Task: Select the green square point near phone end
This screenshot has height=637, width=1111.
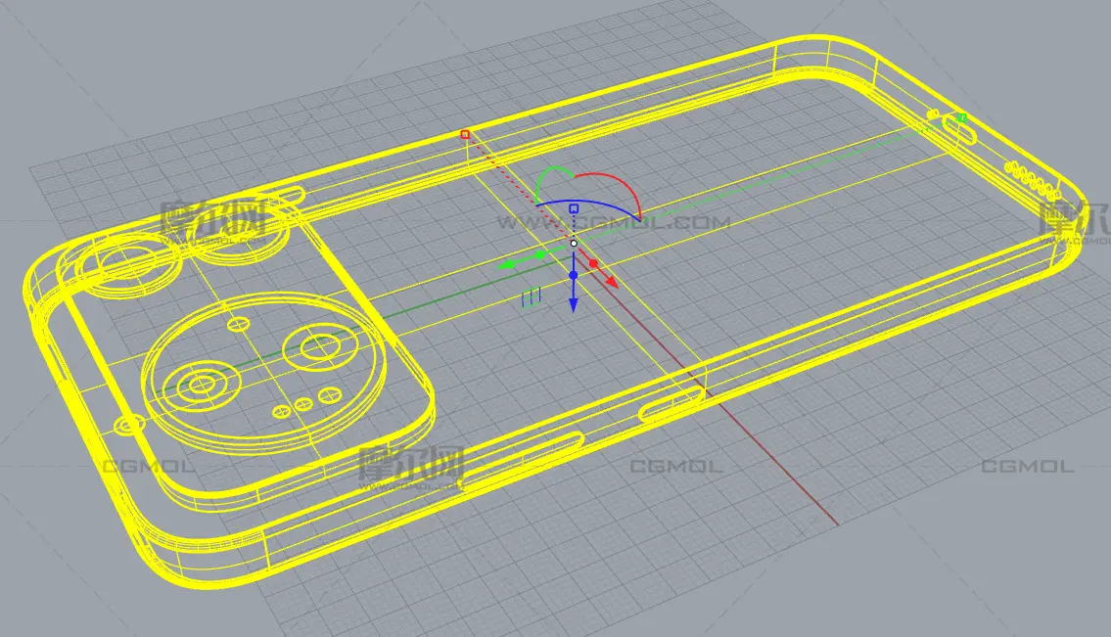Action: click(962, 117)
